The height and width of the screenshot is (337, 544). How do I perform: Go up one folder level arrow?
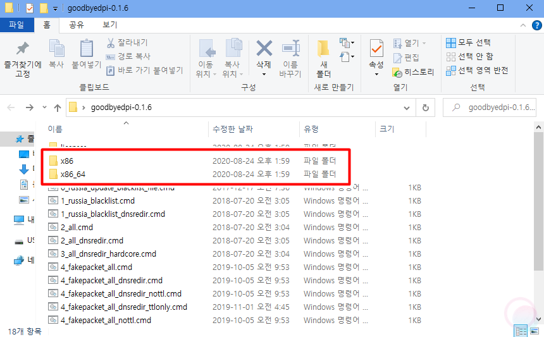58,108
